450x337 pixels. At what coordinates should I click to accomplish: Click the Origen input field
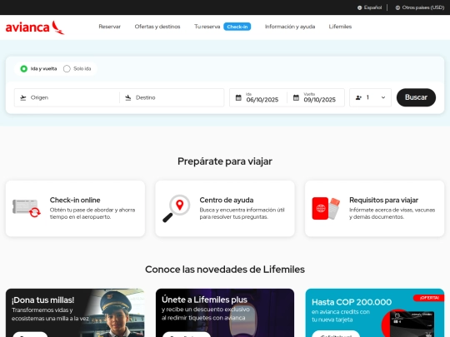pos(67,97)
